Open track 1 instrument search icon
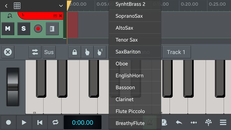The height and width of the screenshot is (130, 231). (x=10, y=16)
